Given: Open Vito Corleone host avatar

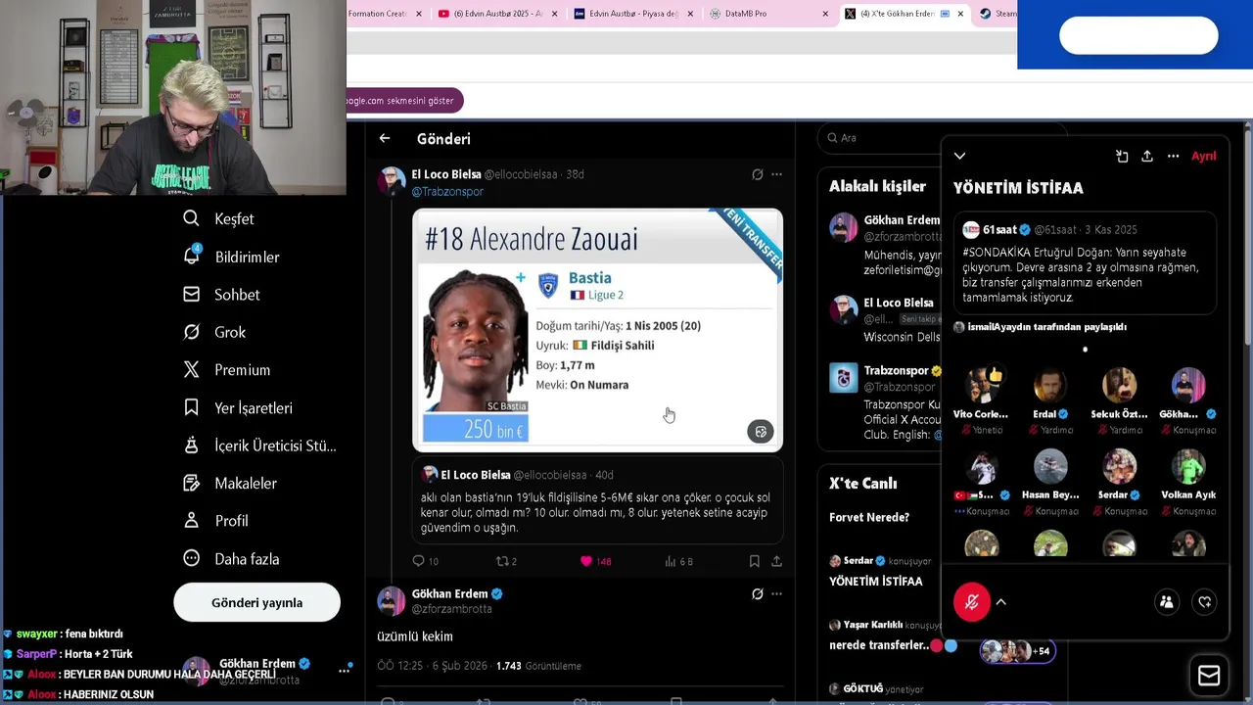Looking at the screenshot, I should [982, 386].
